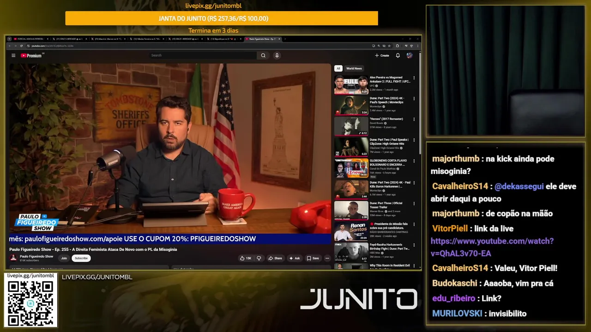Open the account avatar menu
This screenshot has width=591, height=332.
click(x=409, y=55)
